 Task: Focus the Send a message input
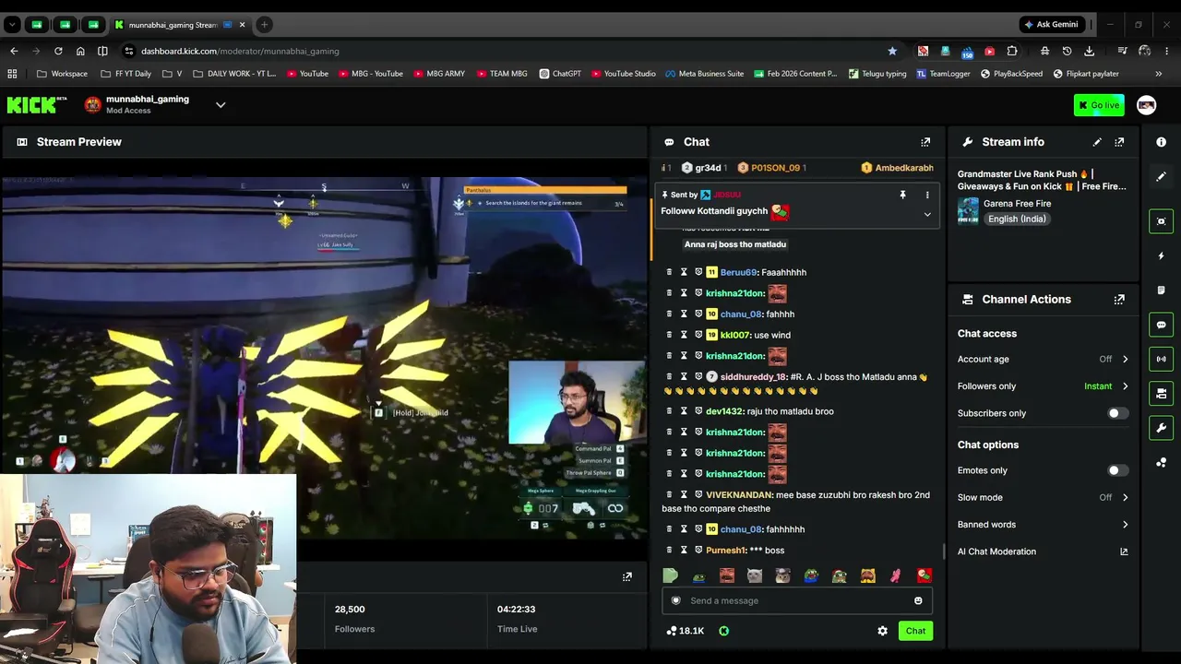pyautogui.click(x=797, y=601)
